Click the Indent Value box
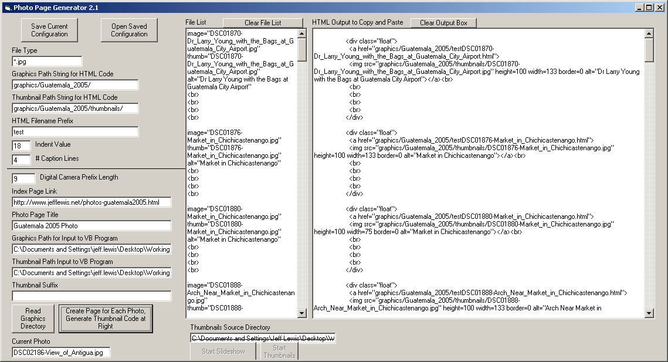 point(21,146)
